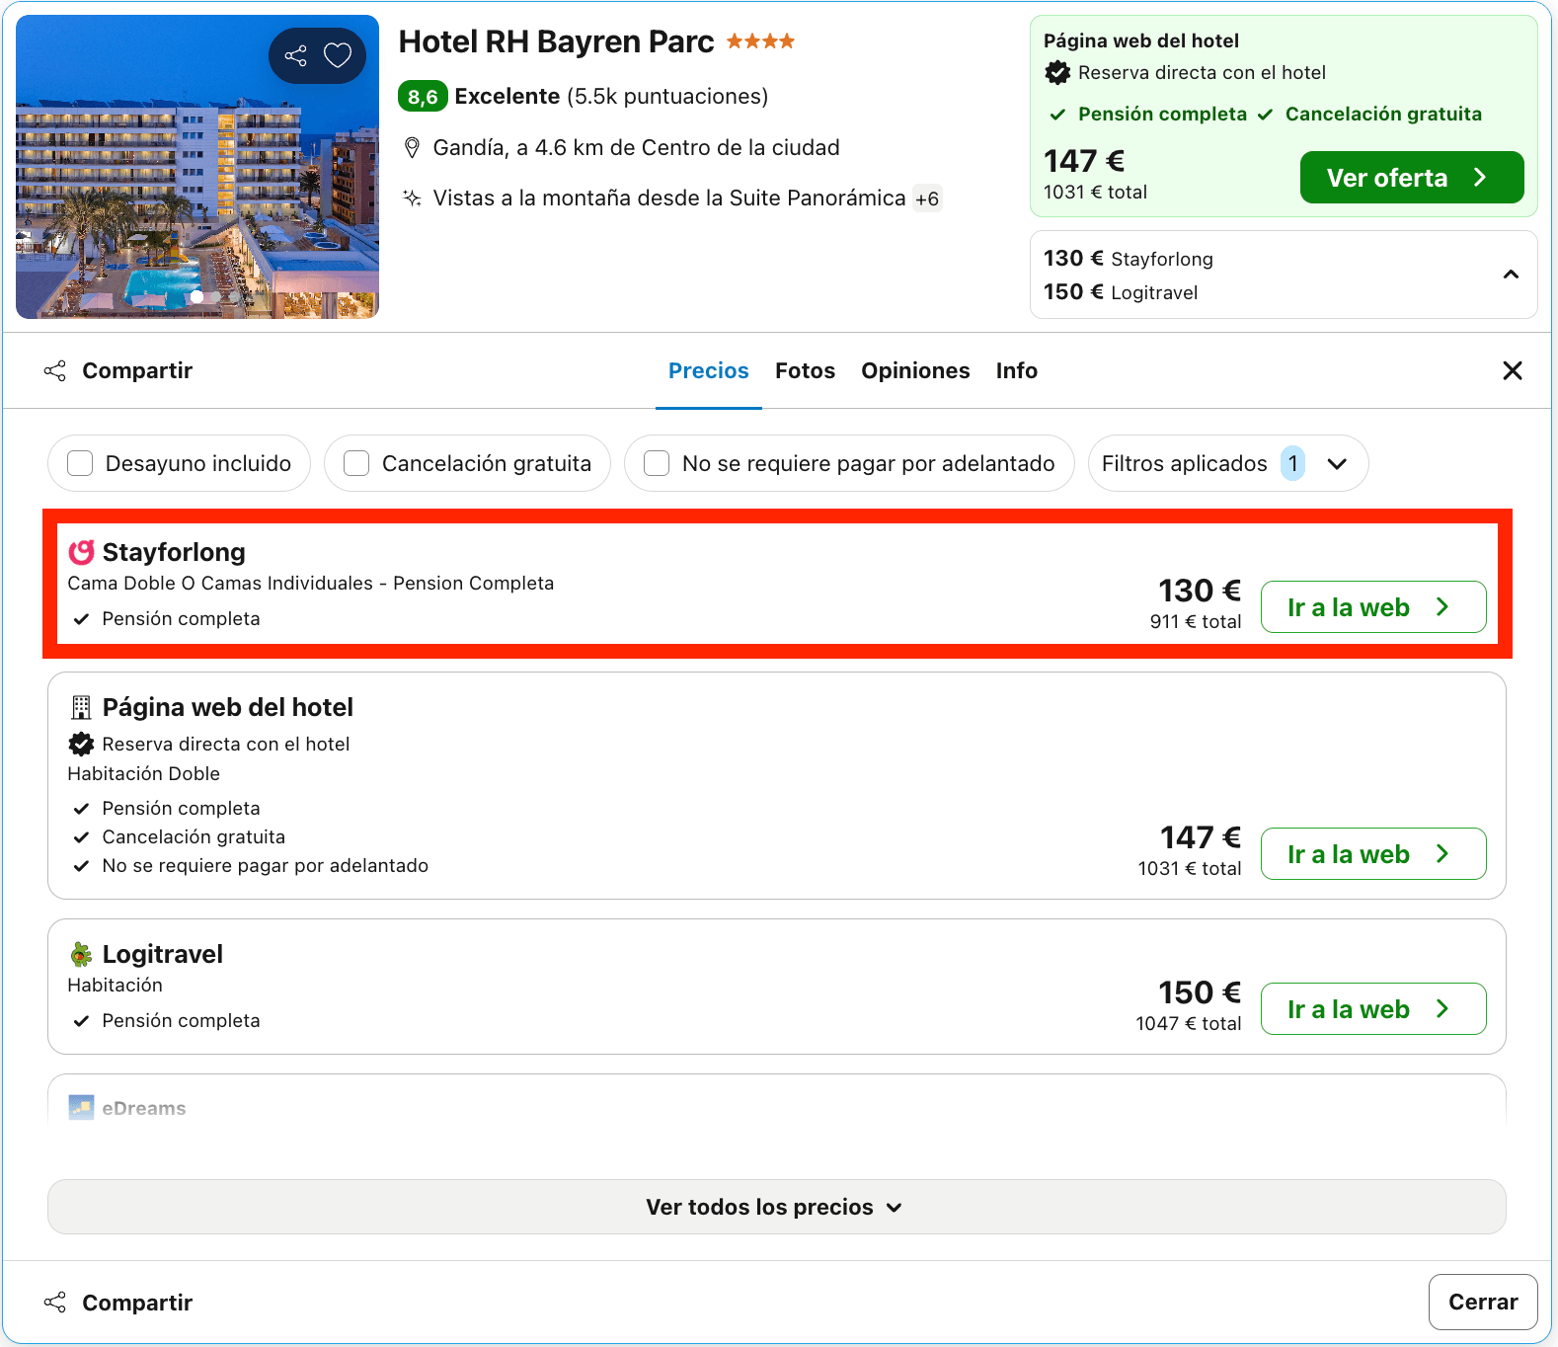Click the orange four-star rating

click(x=760, y=41)
